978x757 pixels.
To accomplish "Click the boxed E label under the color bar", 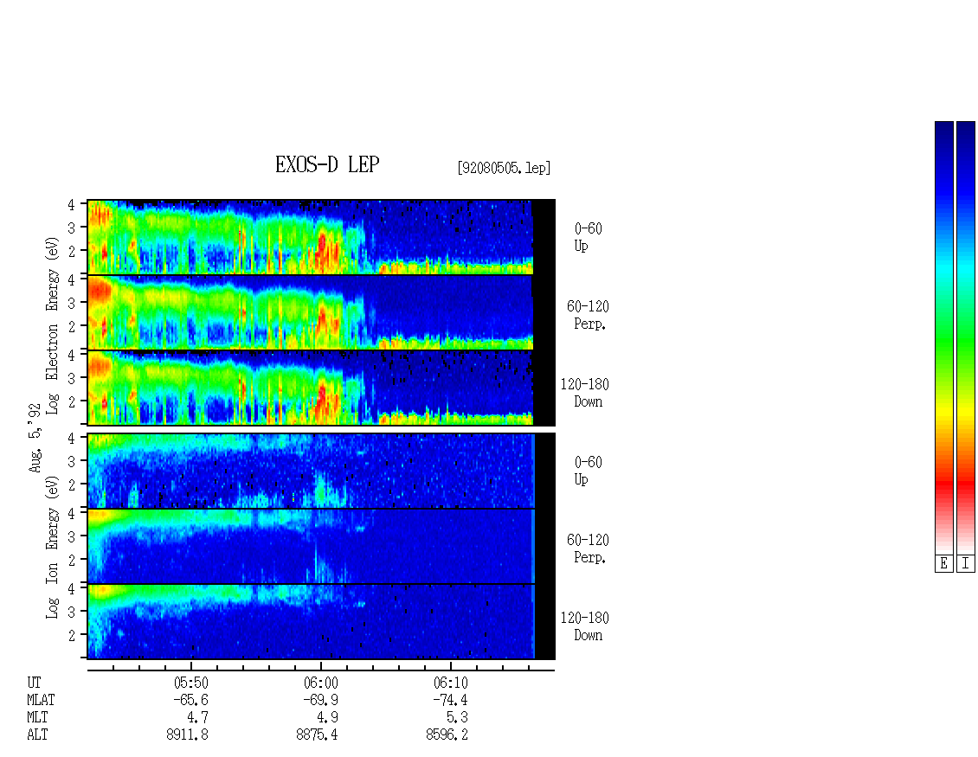I will tap(943, 564).
